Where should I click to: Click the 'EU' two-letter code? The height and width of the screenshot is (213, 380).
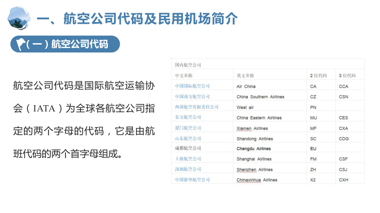tap(313, 149)
